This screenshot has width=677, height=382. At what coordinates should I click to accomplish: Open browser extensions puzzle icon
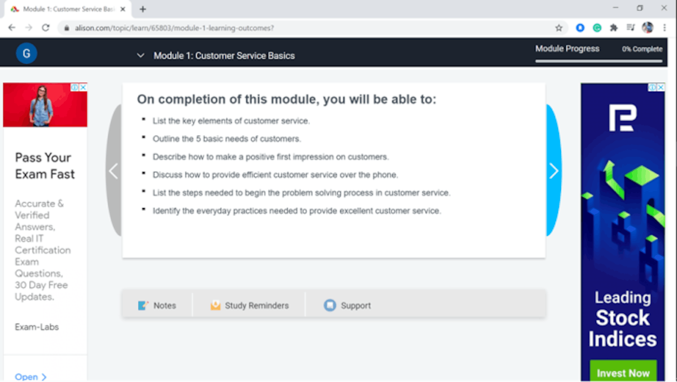(x=614, y=28)
